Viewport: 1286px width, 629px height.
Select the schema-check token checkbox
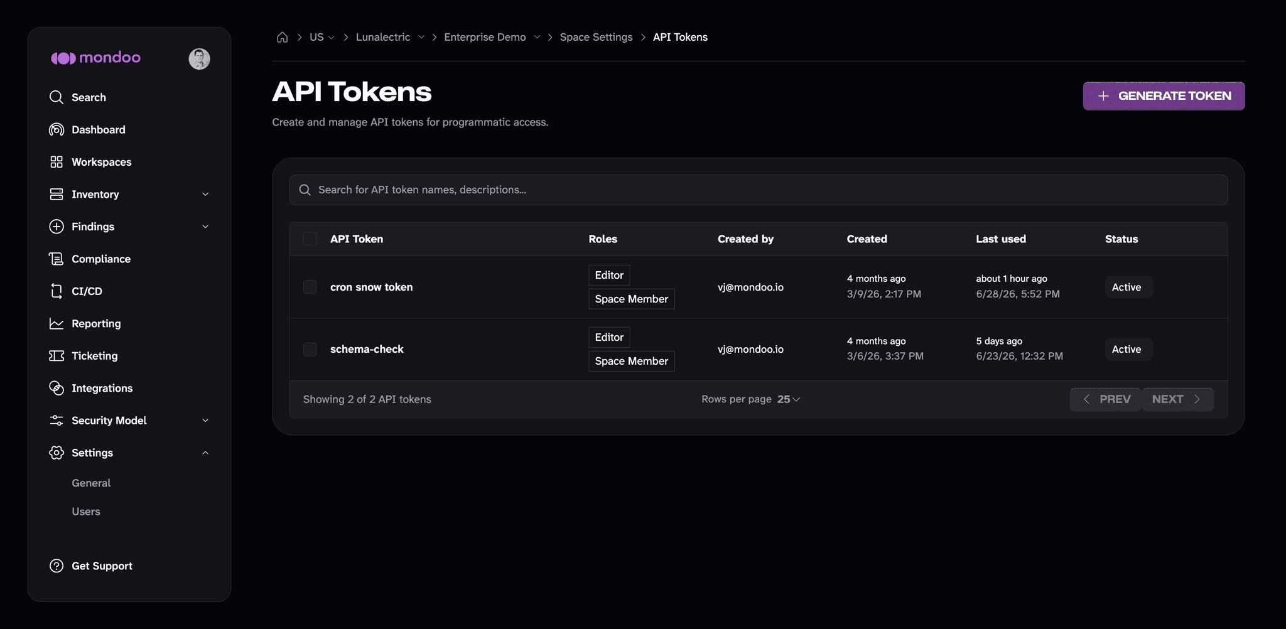click(310, 349)
